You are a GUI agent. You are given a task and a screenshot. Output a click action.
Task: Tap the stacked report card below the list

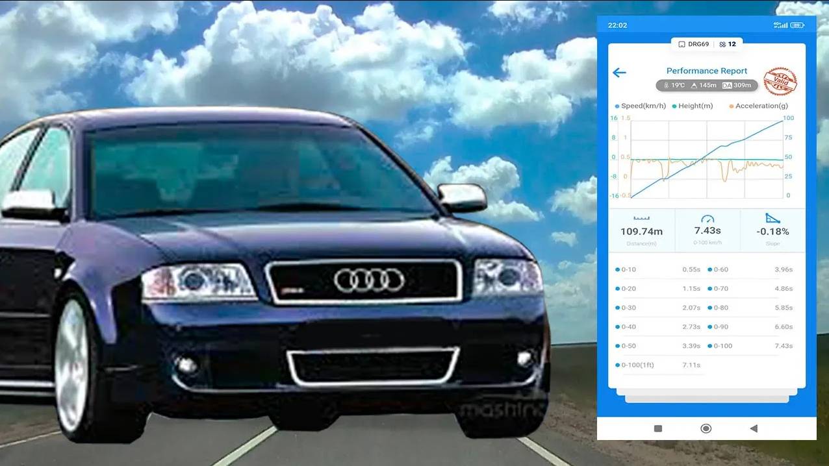click(707, 395)
